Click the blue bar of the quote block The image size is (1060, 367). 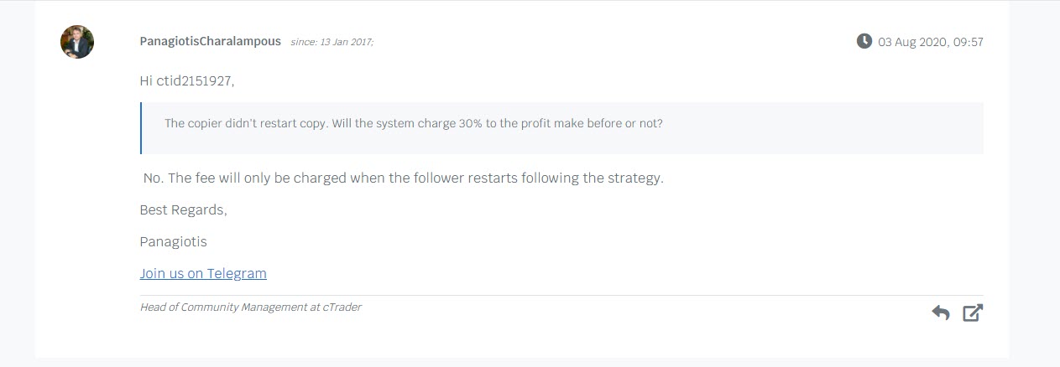coord(141,128)
